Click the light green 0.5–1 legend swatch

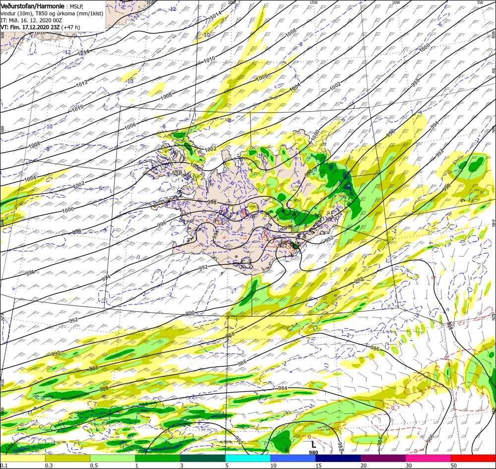coord(113,458)
